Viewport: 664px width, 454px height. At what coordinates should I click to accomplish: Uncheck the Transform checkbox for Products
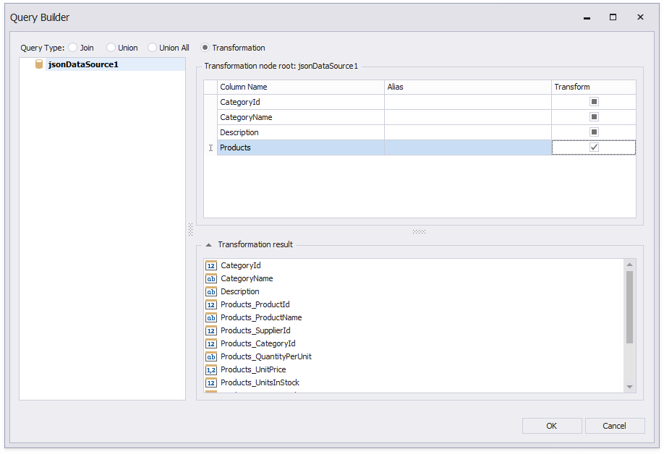(593, 147)
